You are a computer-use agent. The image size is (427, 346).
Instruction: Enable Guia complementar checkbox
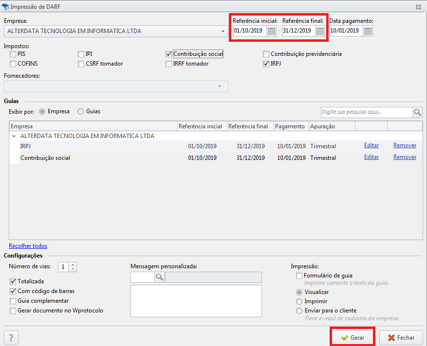(13, 301)
